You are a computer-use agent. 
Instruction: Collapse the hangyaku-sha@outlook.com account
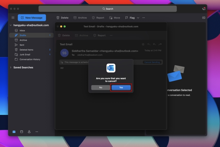tap(11, 25)
